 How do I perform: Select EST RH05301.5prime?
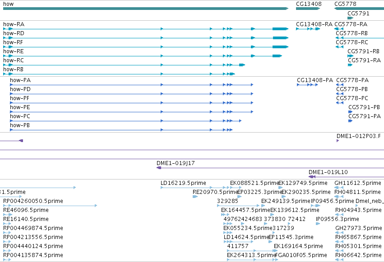pos(359,246)
